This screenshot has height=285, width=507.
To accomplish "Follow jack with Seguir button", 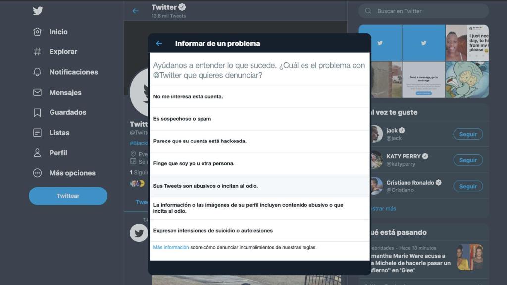I will pyautogui.click(x=468, y=134).
